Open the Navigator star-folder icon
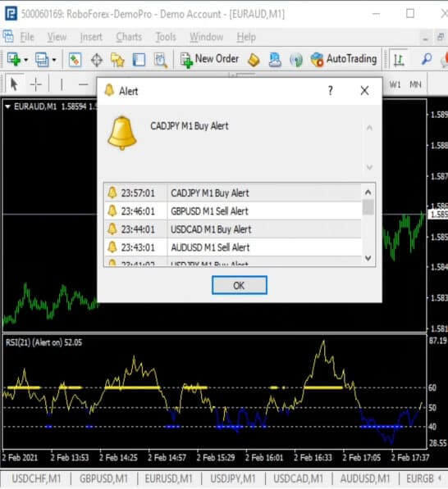Image resolution: width=448 pixels, height=489 pixels. point(117,60)
